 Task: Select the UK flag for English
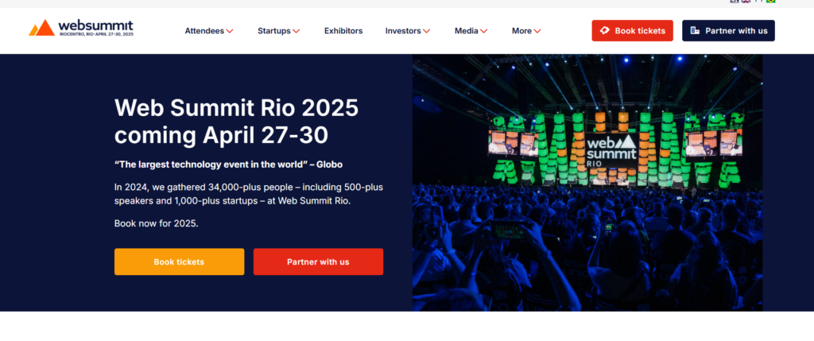746,2
